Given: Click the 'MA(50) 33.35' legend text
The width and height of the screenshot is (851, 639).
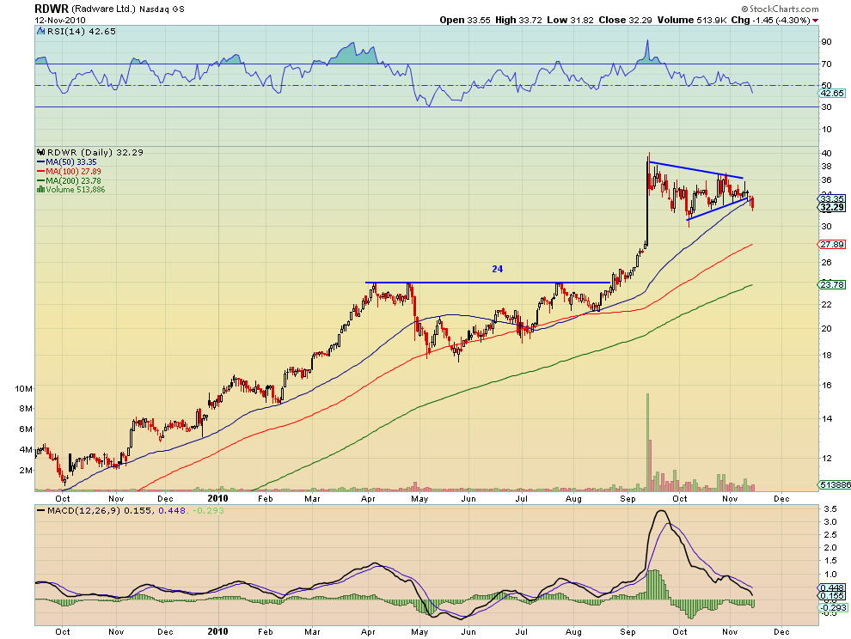Looking at the screenshot, I should [71, 161].
